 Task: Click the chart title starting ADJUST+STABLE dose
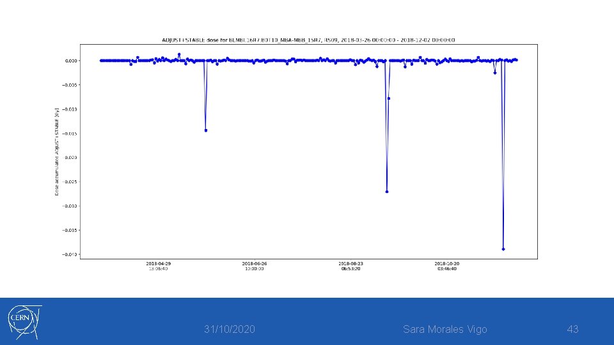click(x=308, y=40)
